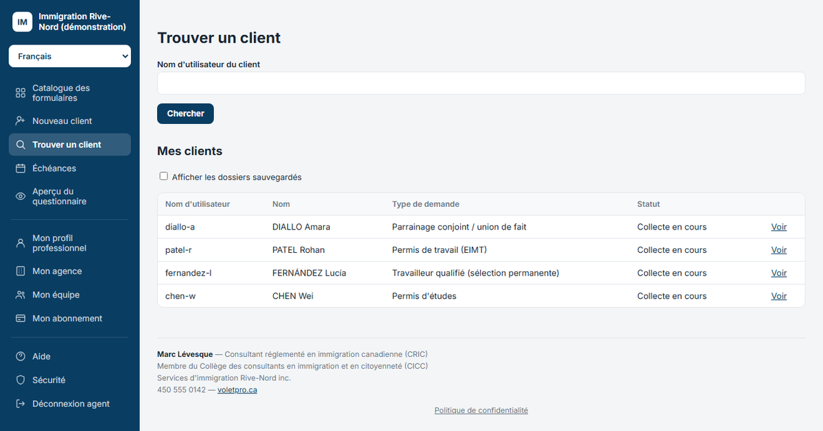Click the Aperçu du questionnaire eye icon

click(21, 197)
